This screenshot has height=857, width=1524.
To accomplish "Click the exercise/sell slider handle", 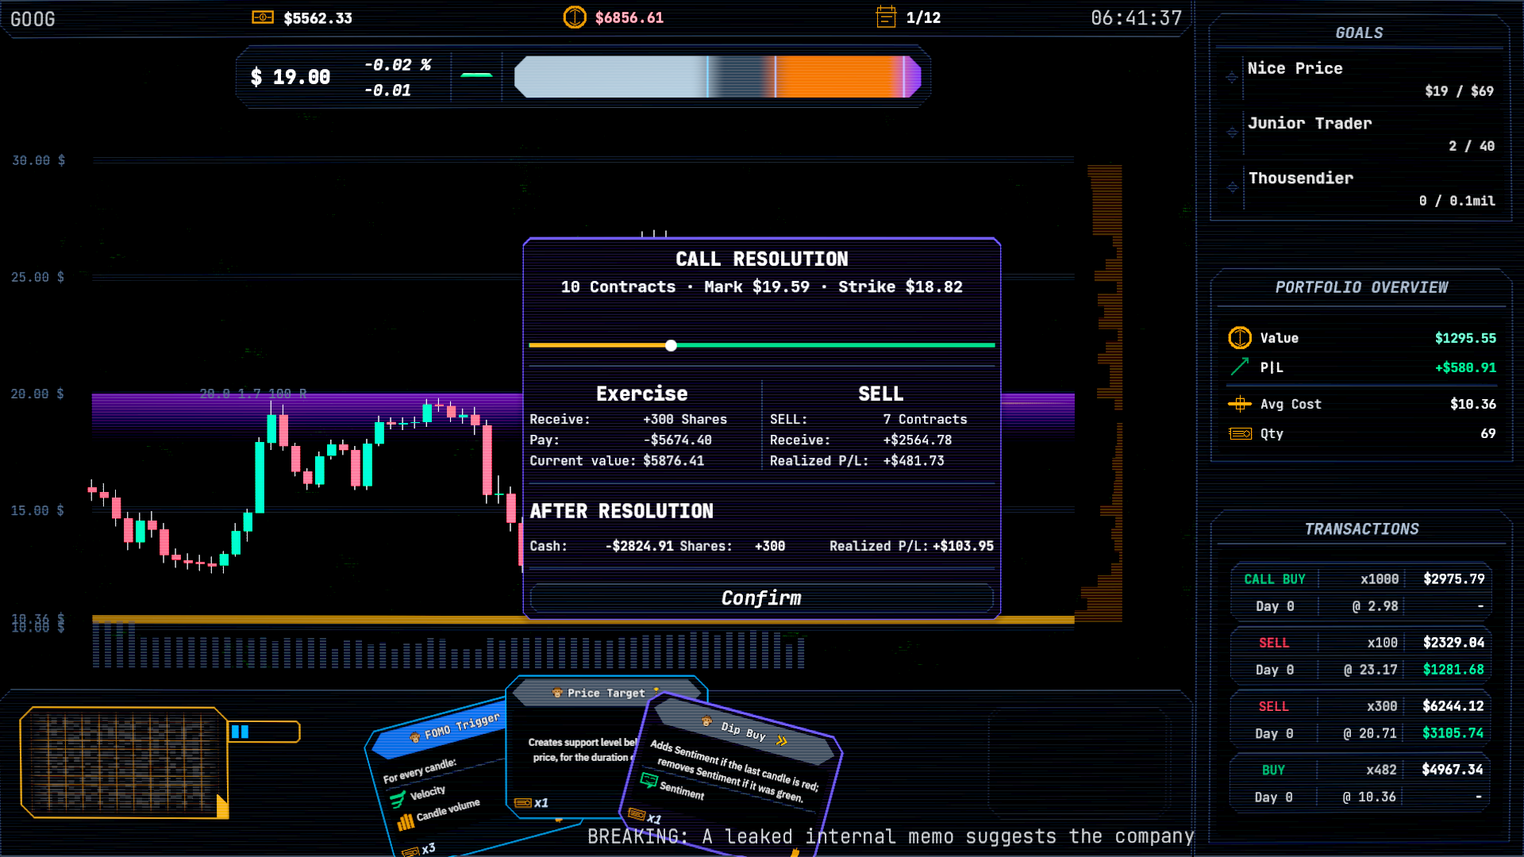I will 671,345.
